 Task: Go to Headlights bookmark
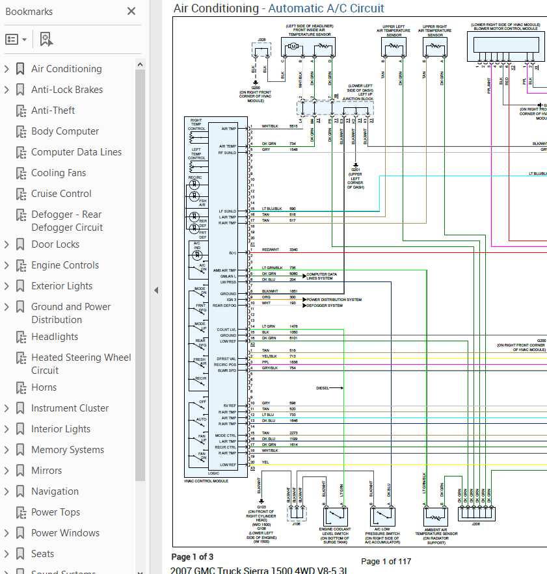tap(55, 337)
